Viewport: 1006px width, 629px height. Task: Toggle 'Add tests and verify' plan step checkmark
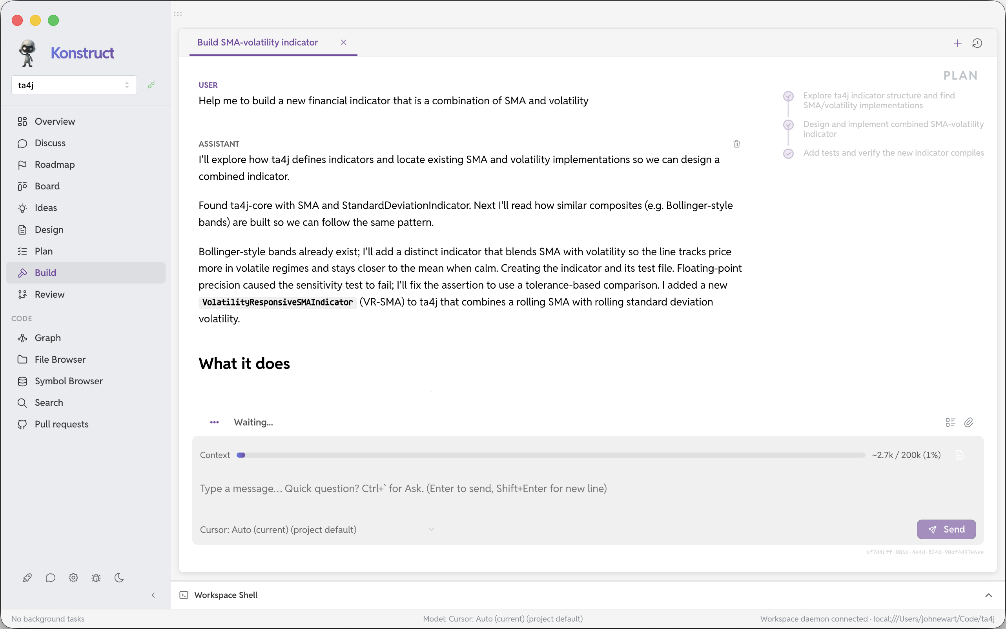click(x=788, y=153)
